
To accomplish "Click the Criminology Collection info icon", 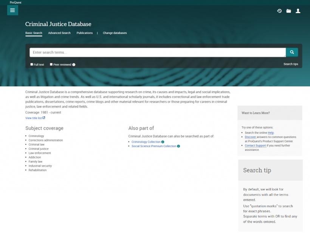I will [163, 142].
